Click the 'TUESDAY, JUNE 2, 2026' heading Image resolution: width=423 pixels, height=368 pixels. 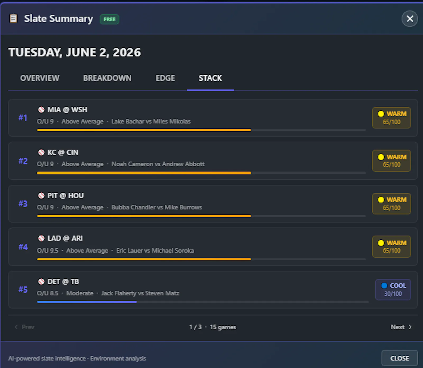click(x=75, y=52)
